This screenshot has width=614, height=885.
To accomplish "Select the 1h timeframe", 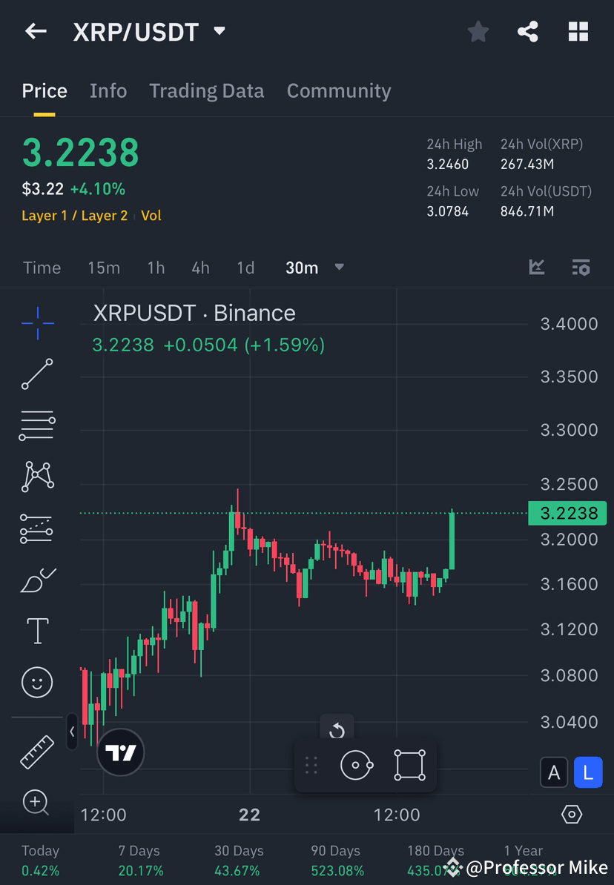I will 156,268.
